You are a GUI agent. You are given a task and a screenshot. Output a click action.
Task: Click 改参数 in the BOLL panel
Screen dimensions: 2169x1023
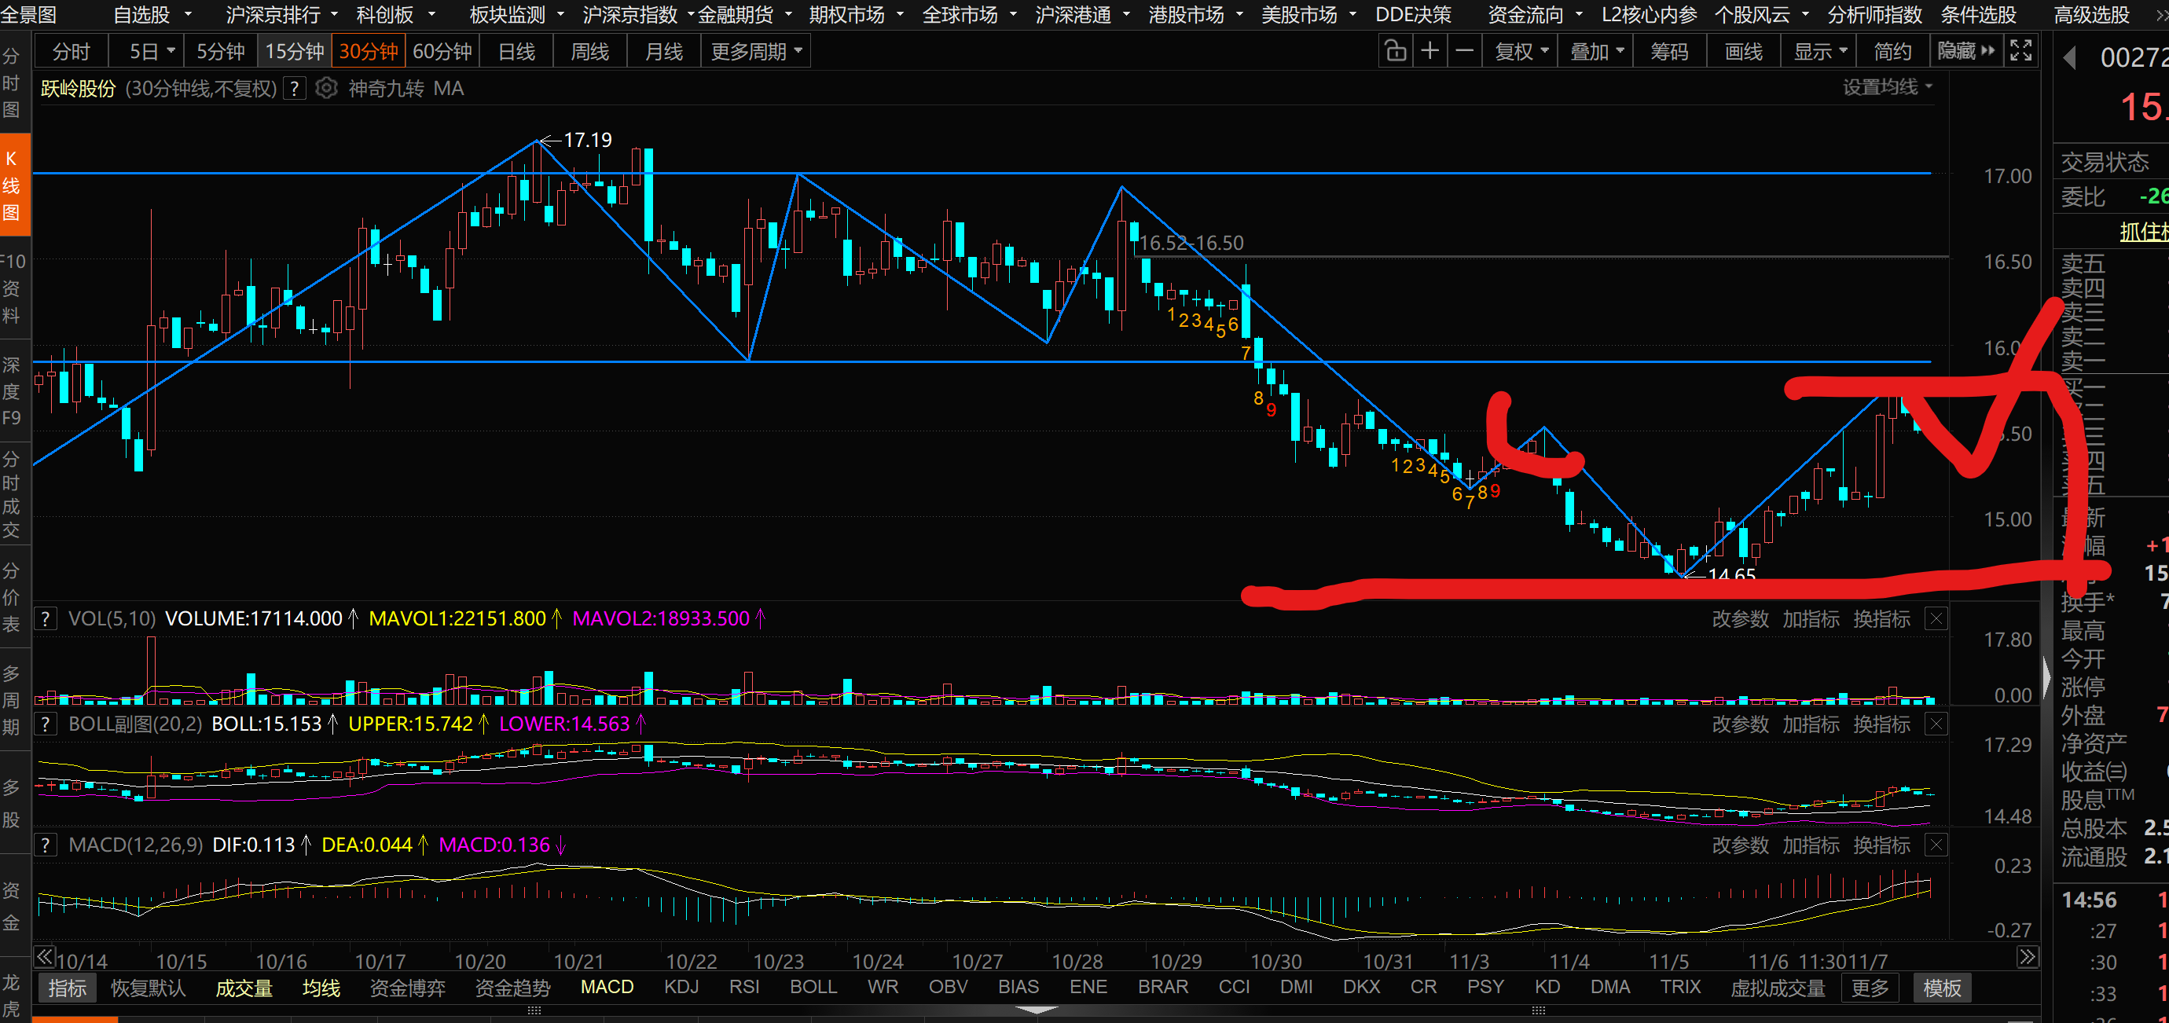[x=1740, y=724]
